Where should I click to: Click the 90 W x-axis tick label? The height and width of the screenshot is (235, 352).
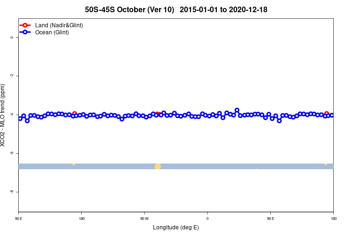pyautogui.click(x=145, y=219)
